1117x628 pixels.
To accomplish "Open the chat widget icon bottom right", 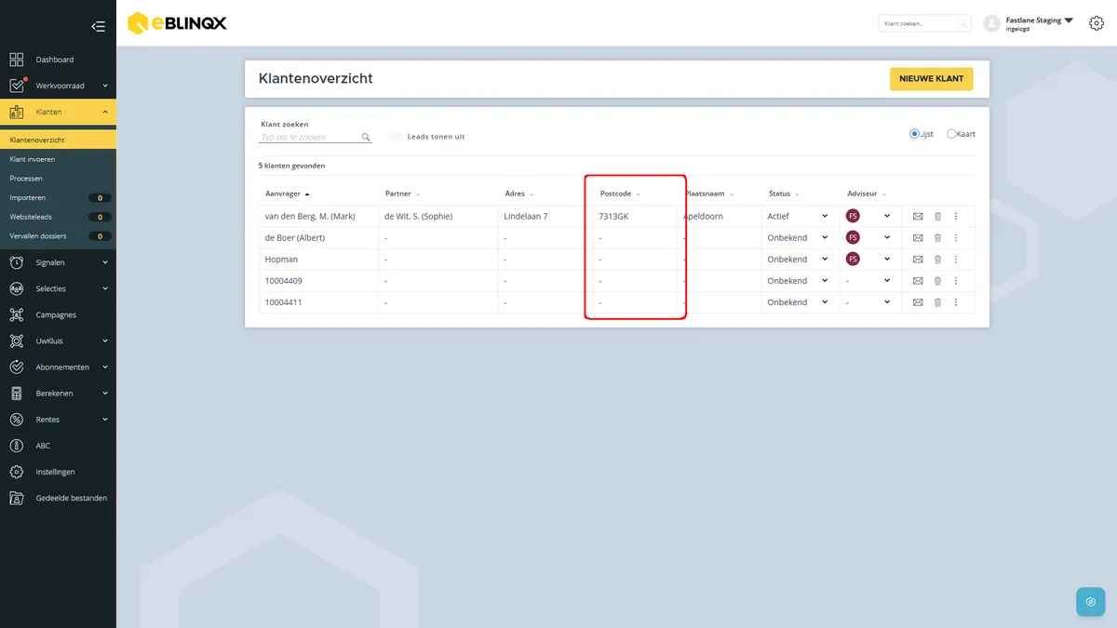I will 1090,601.
